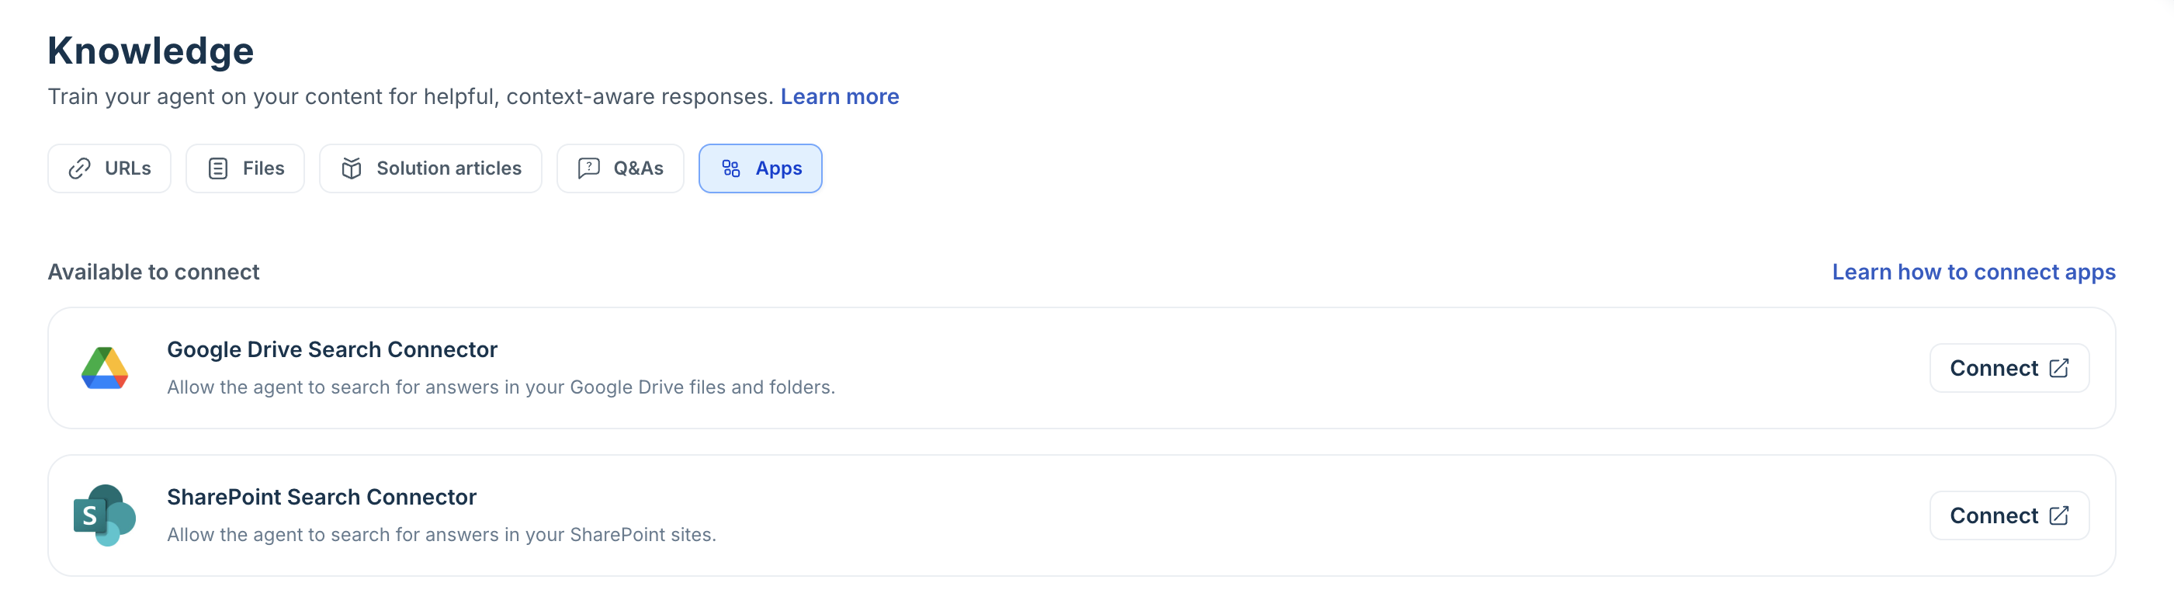This screenshot has height=590, width=2174.
Task: Open the Files tab
Action: pyautogui.click(x=245, y=168)
